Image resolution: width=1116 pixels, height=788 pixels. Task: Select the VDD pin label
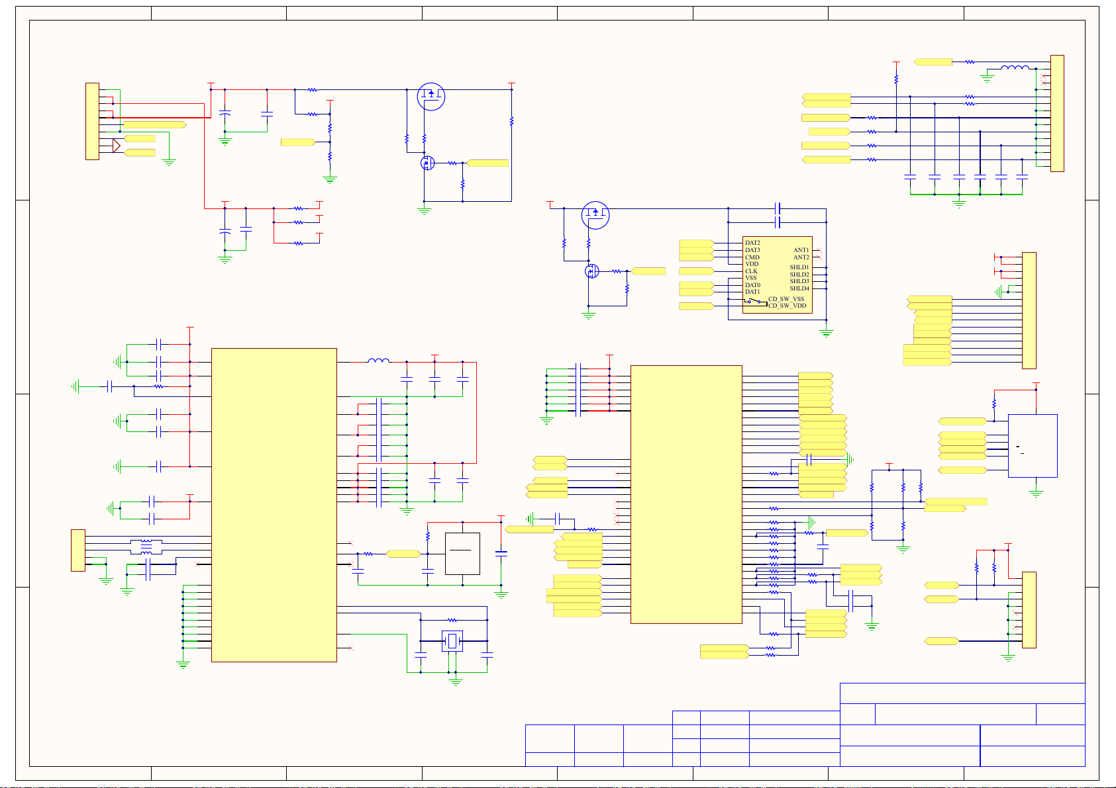(x=752, y=264)
